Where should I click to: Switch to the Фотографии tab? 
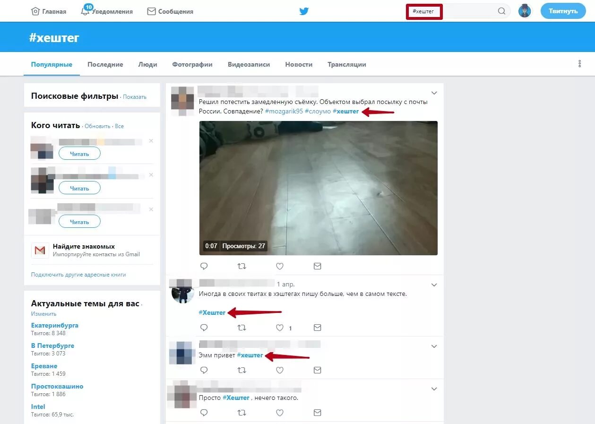(x=192, y=64)
